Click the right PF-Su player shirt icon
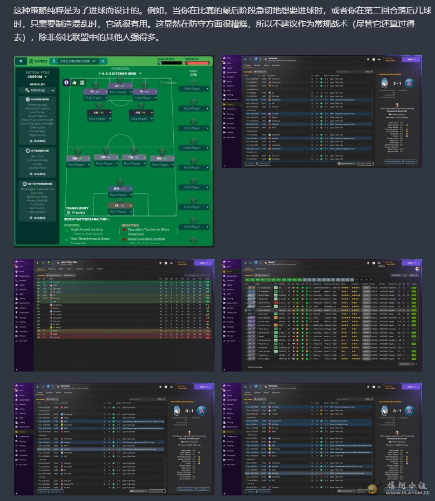The image size is (435, 501). (x=144, y=85)
